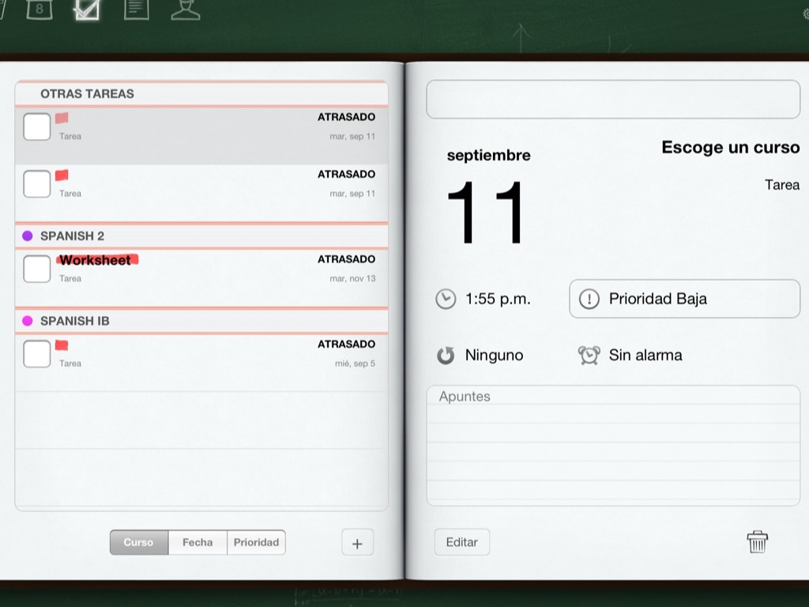809x607 pixels.
Task: Click the clock icon beside 1:55 p.m.
Action: 446,299
